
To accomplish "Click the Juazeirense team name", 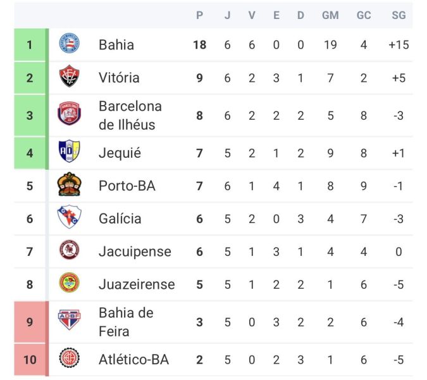I will [x=137, y=284].
